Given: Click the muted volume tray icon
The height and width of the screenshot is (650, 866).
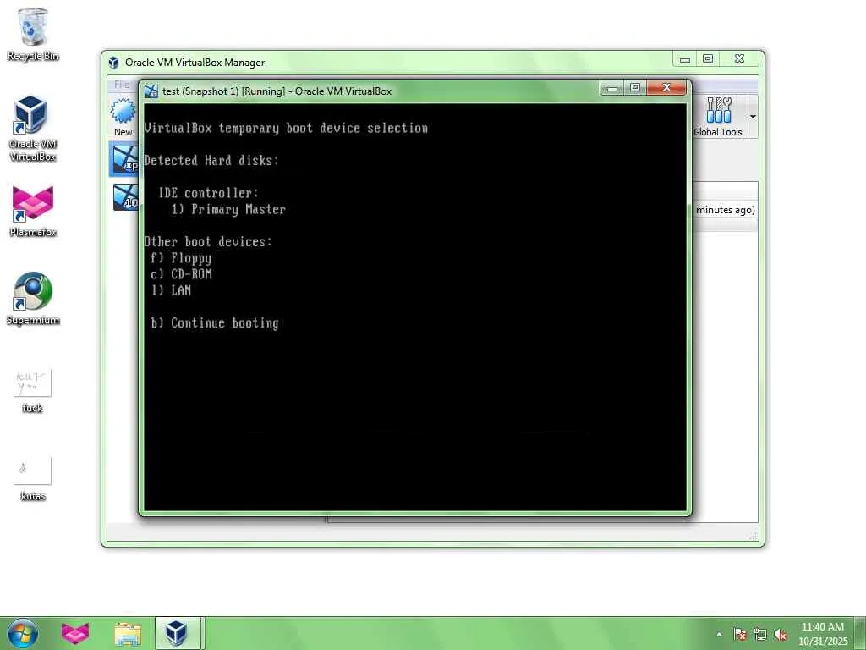Looking at the screenshot, I should coord(781,635).
